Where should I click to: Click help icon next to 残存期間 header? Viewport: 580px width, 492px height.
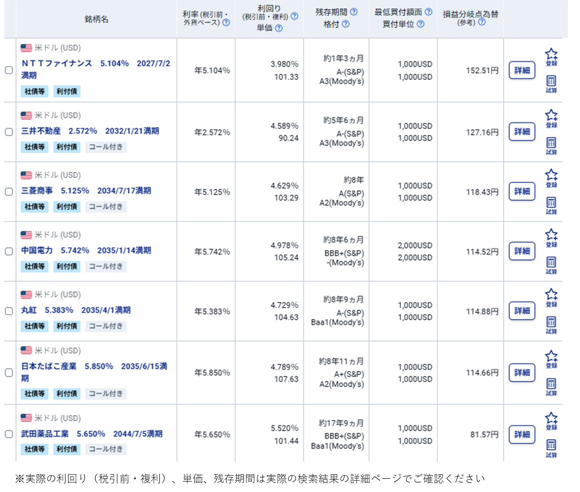pos(353,12)
